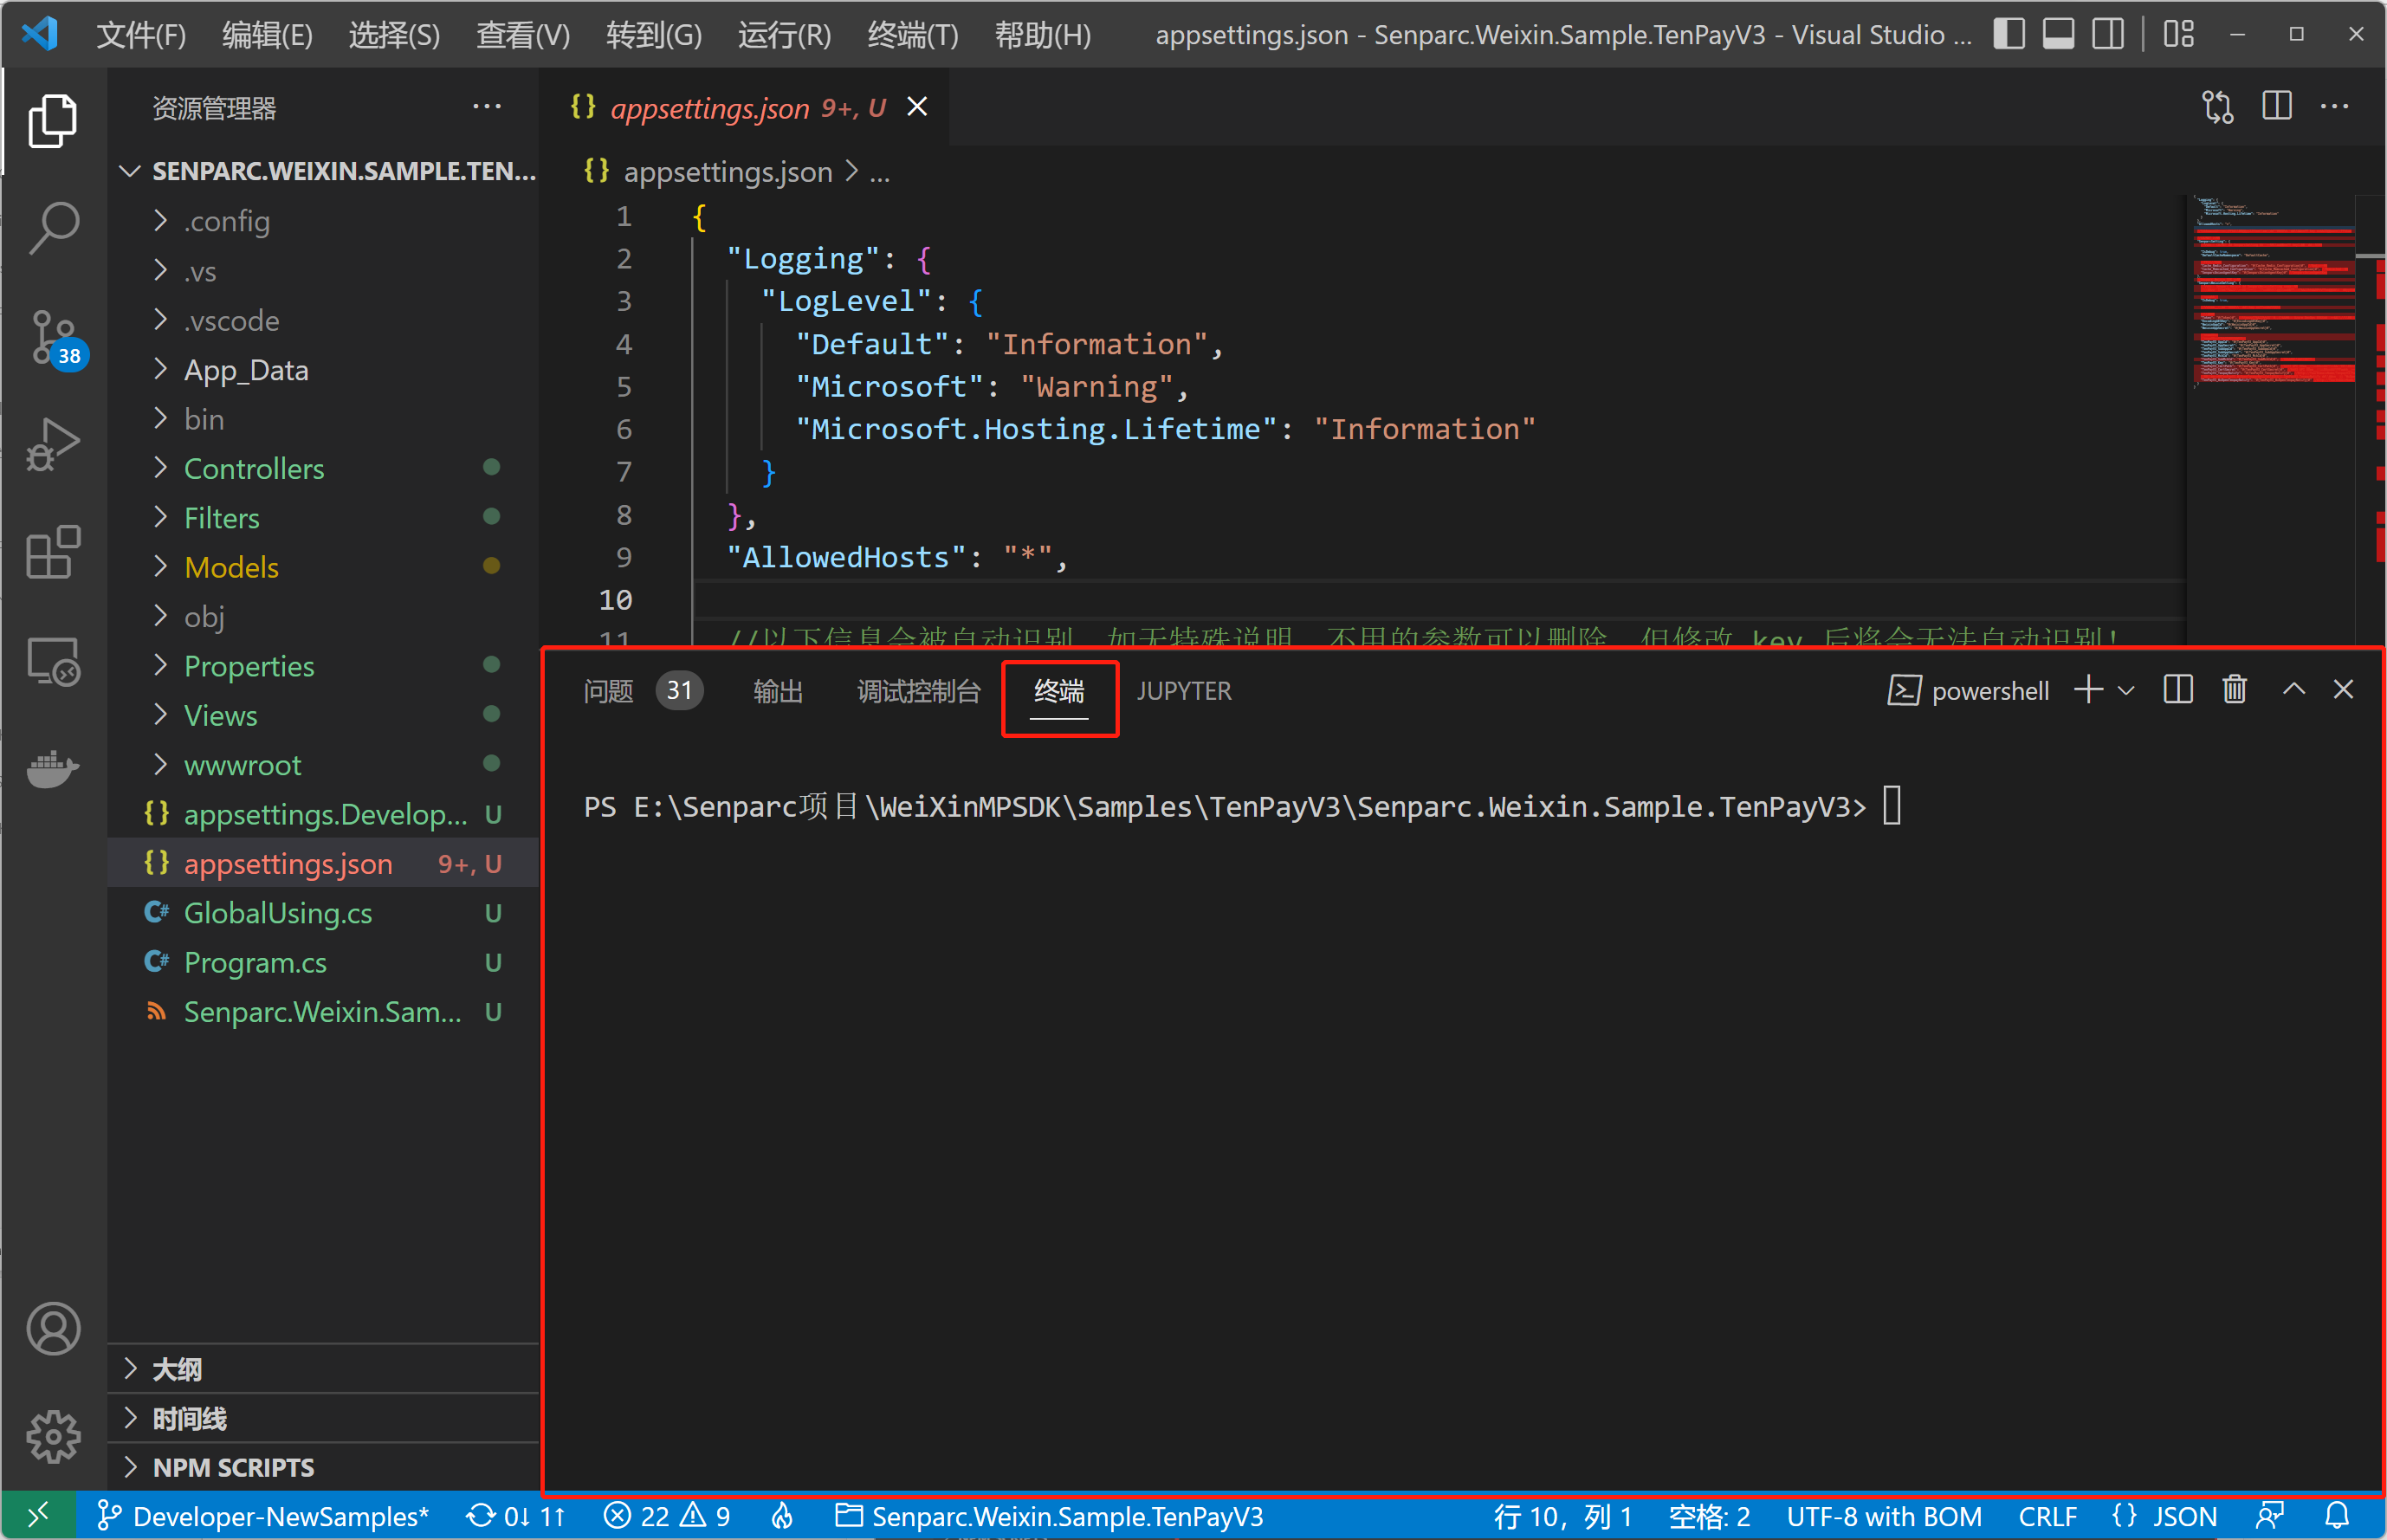Click JSON language mode selector
The width and height of the screenshot is (2387, 1540).
(x=2164, y=1516)
